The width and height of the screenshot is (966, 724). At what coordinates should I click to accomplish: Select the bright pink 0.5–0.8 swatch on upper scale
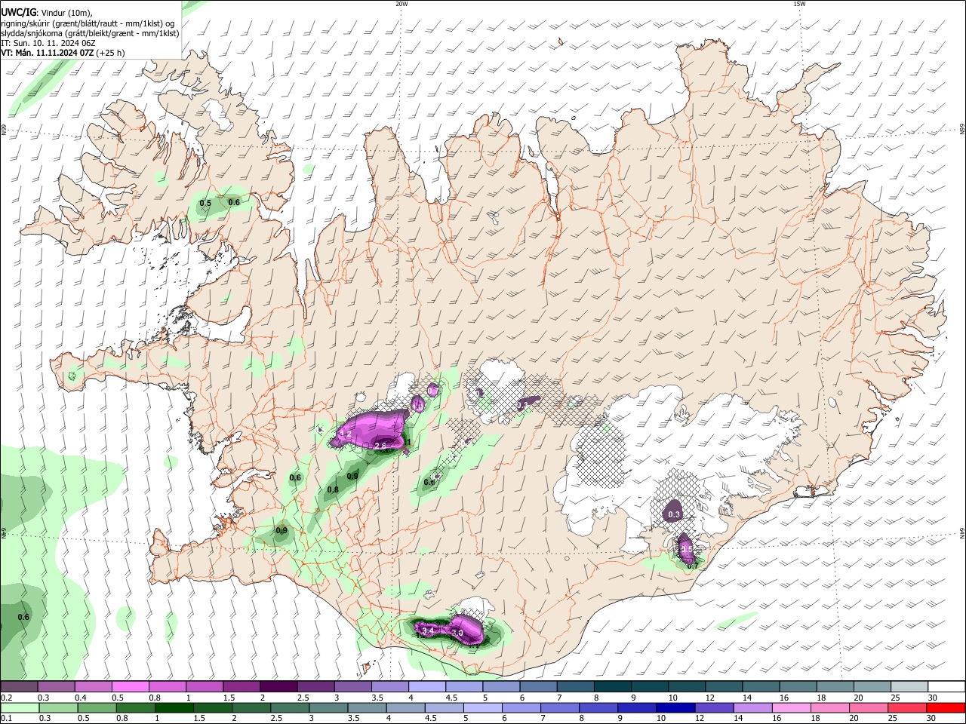pos(130,687)
